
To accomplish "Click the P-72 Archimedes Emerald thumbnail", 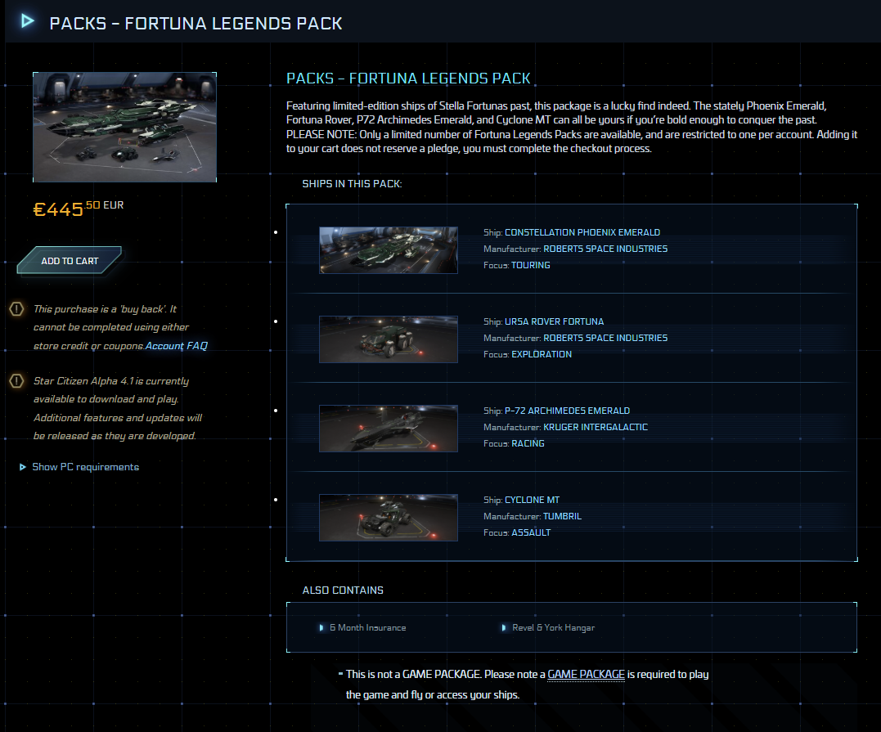I will point(389,429).
